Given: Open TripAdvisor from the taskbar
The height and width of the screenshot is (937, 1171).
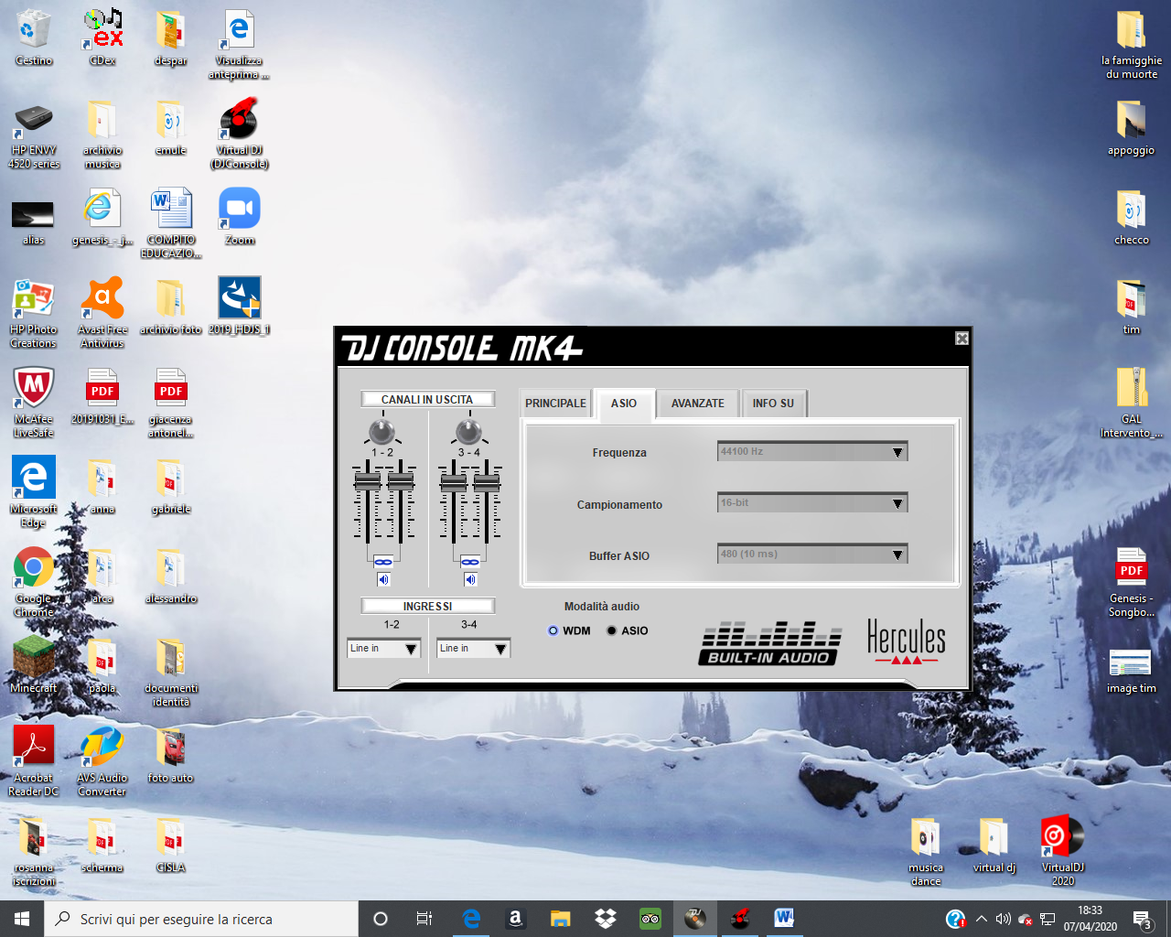Looking at the screenshot, I should click(x=650, y=919).
